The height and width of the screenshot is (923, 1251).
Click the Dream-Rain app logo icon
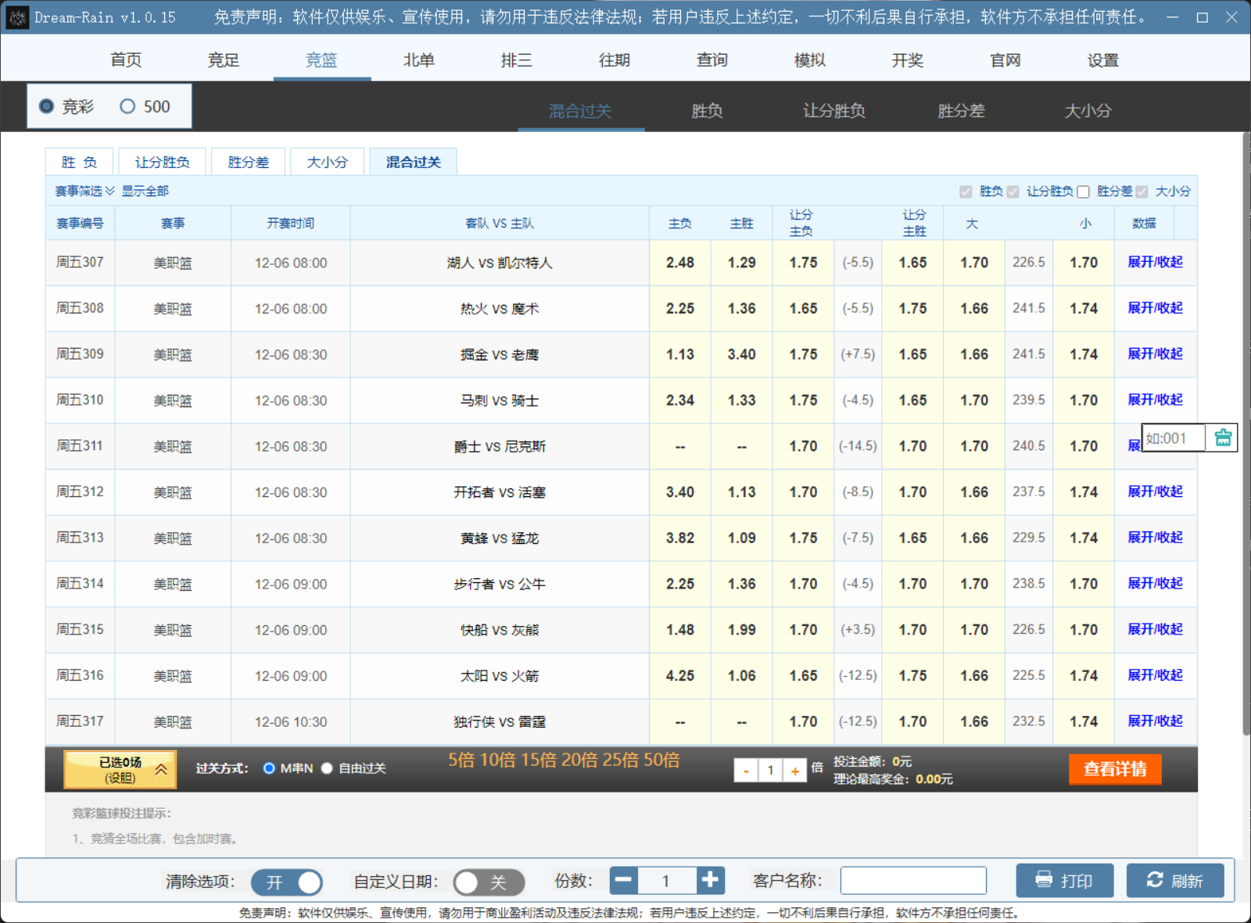[x=17, y=17]
